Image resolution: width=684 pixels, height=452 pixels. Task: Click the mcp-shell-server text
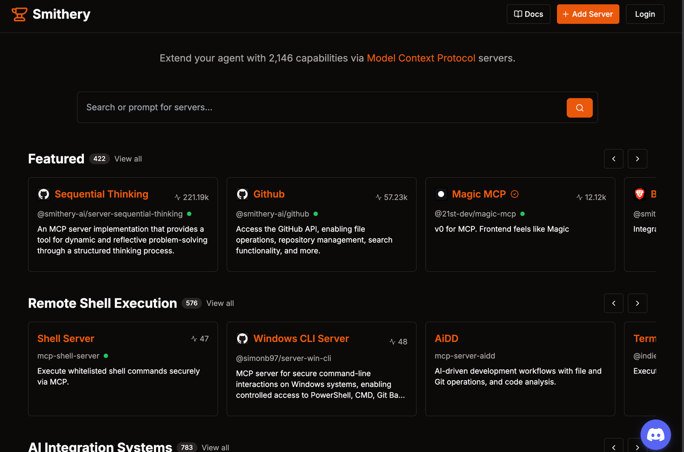(68, 355)
